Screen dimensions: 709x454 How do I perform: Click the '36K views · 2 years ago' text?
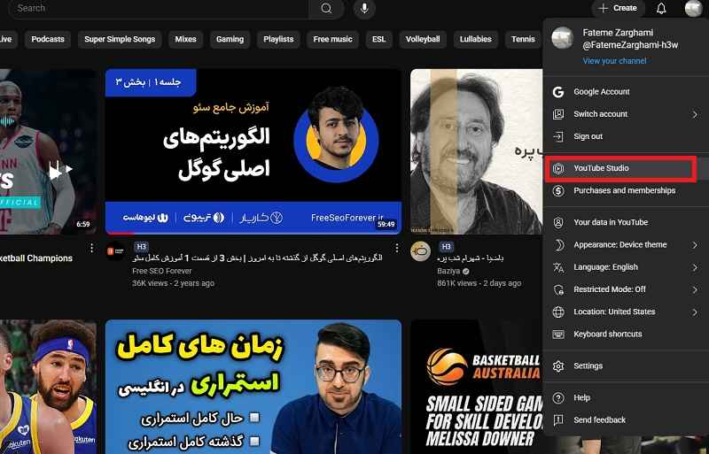173,283
